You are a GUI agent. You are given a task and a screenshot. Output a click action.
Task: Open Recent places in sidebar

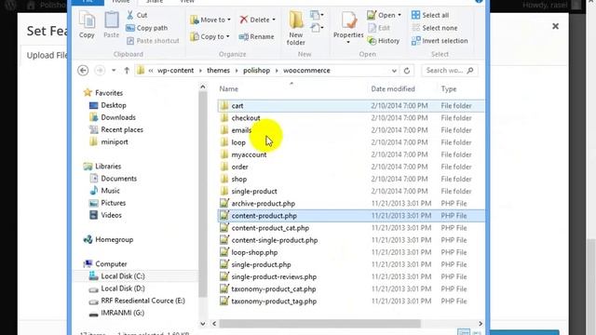116,129
